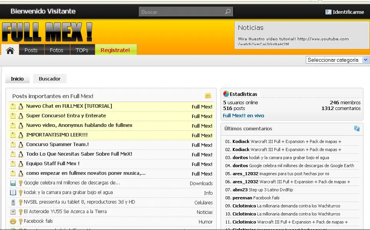This screenshot has height=230, width=370.
Task: Click the Celulares category label
Action: click(x=203, y=202)
